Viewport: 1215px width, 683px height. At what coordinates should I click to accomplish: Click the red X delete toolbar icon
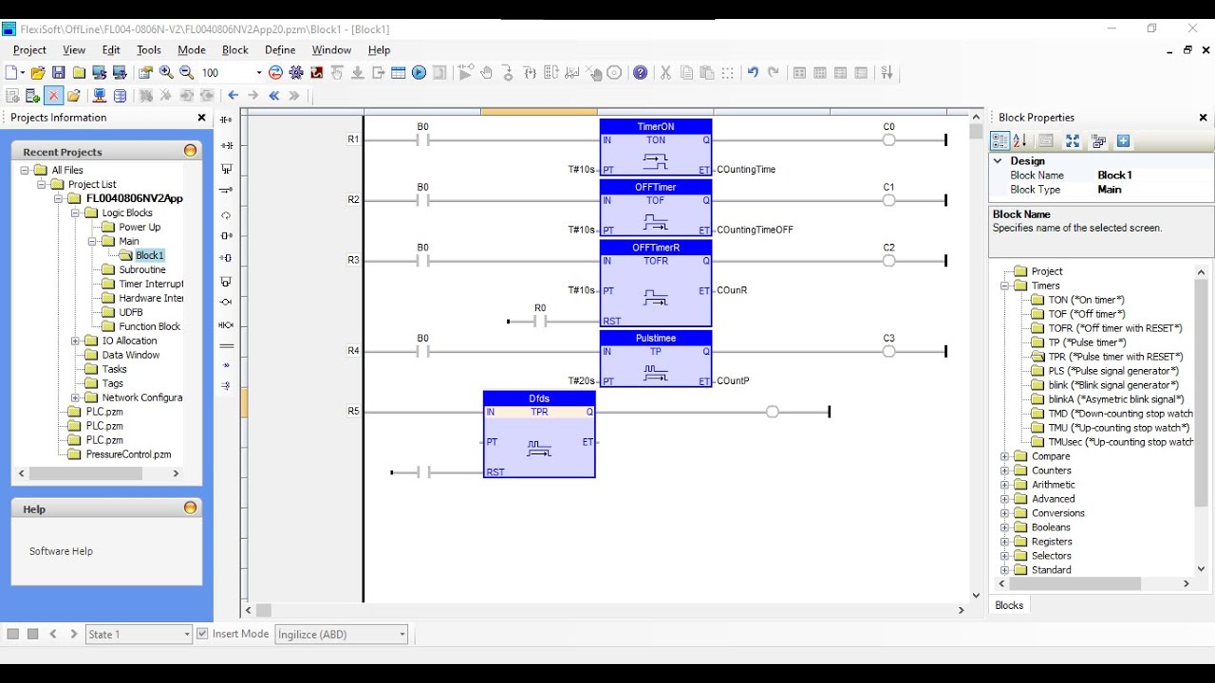click(x=53, y=96)
